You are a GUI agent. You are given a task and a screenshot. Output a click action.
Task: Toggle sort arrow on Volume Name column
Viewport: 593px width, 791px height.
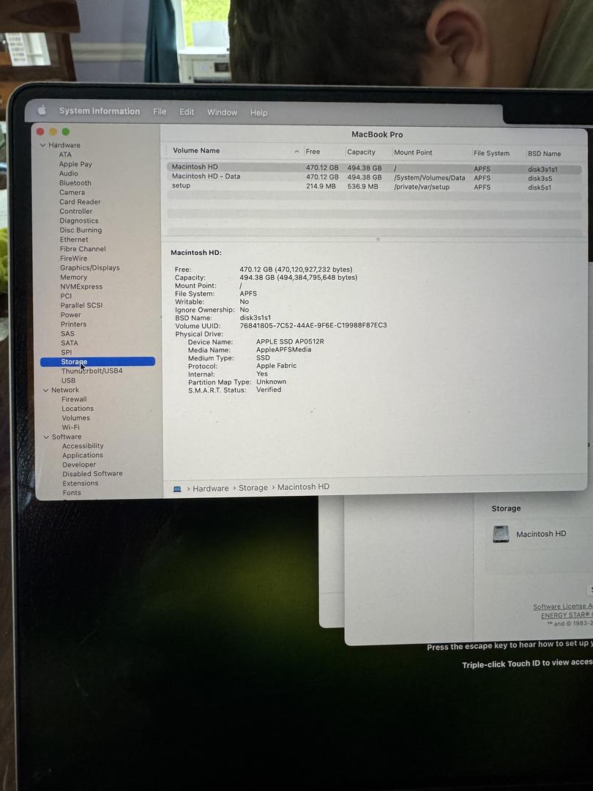tap(297, 152)
